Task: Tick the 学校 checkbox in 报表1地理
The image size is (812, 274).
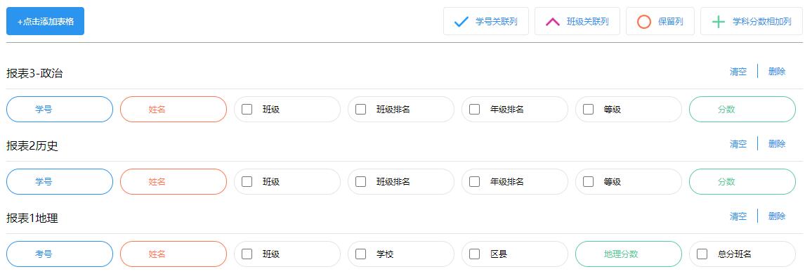Action: click(x=361, y=254)
